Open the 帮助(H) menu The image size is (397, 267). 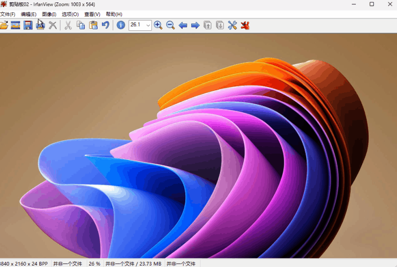(114, 14)
